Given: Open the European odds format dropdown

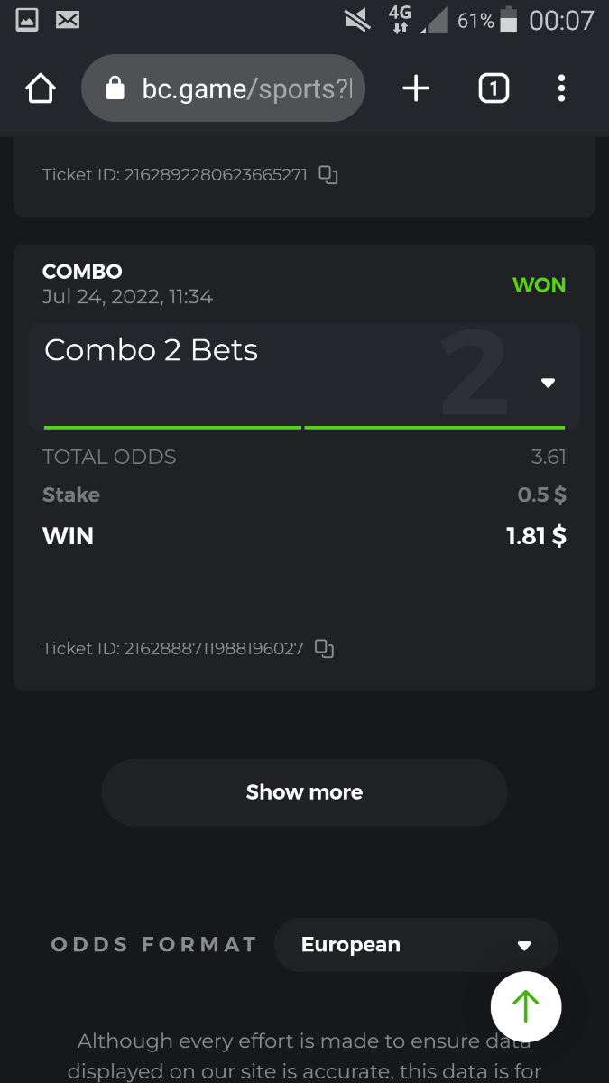Looking at the screenshot, I should click(x=416, y=945).
